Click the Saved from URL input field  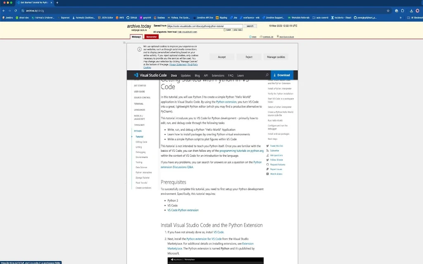click(x=205, y=26)
